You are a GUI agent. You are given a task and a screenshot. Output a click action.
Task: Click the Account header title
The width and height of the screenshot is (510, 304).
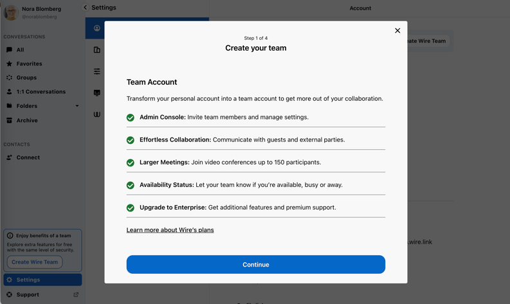[360, 8]
